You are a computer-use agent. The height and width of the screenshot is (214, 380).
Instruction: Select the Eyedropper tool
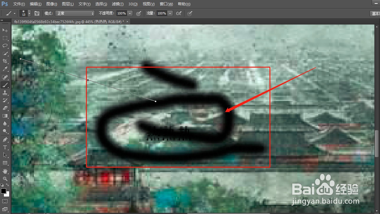pyautogui.click(x=5, y=69)
